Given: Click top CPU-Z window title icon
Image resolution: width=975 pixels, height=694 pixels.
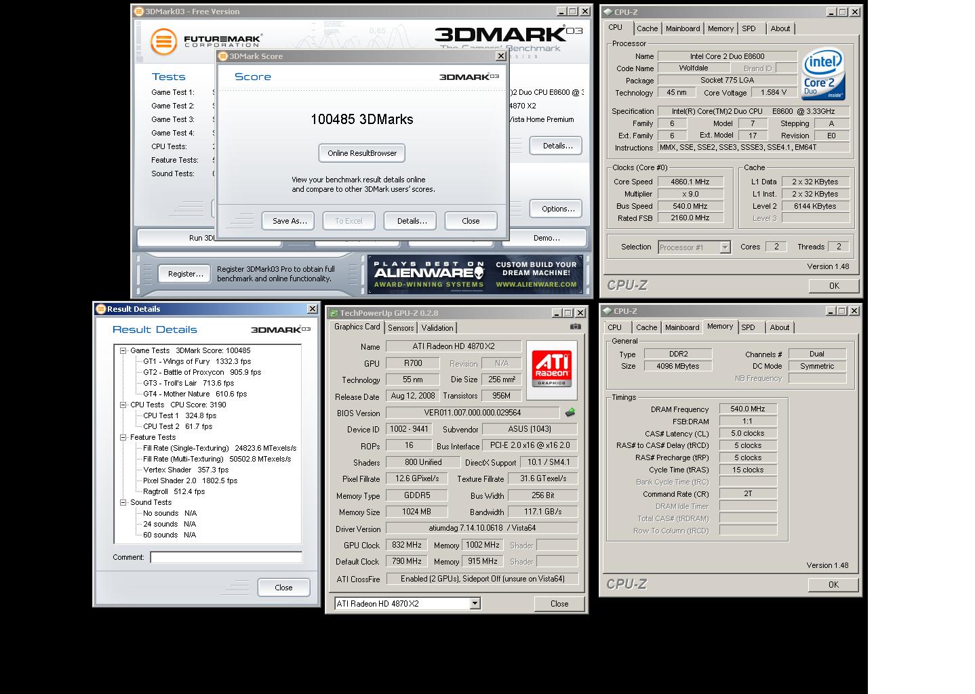Looking at the screenshot, I should point(608,12).
